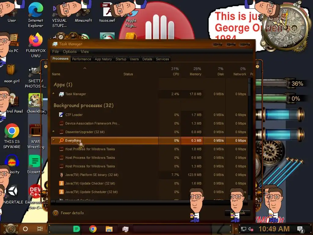The image size is (313, 235).
Task: Open the Options menu
Action: pos(70,51)
